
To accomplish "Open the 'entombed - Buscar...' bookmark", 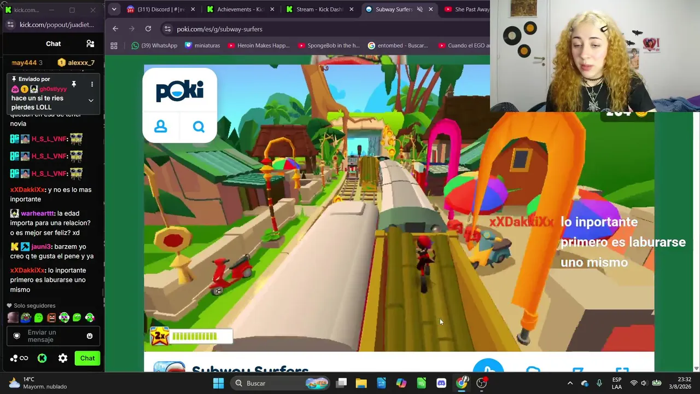I will [x=399, y=45].
